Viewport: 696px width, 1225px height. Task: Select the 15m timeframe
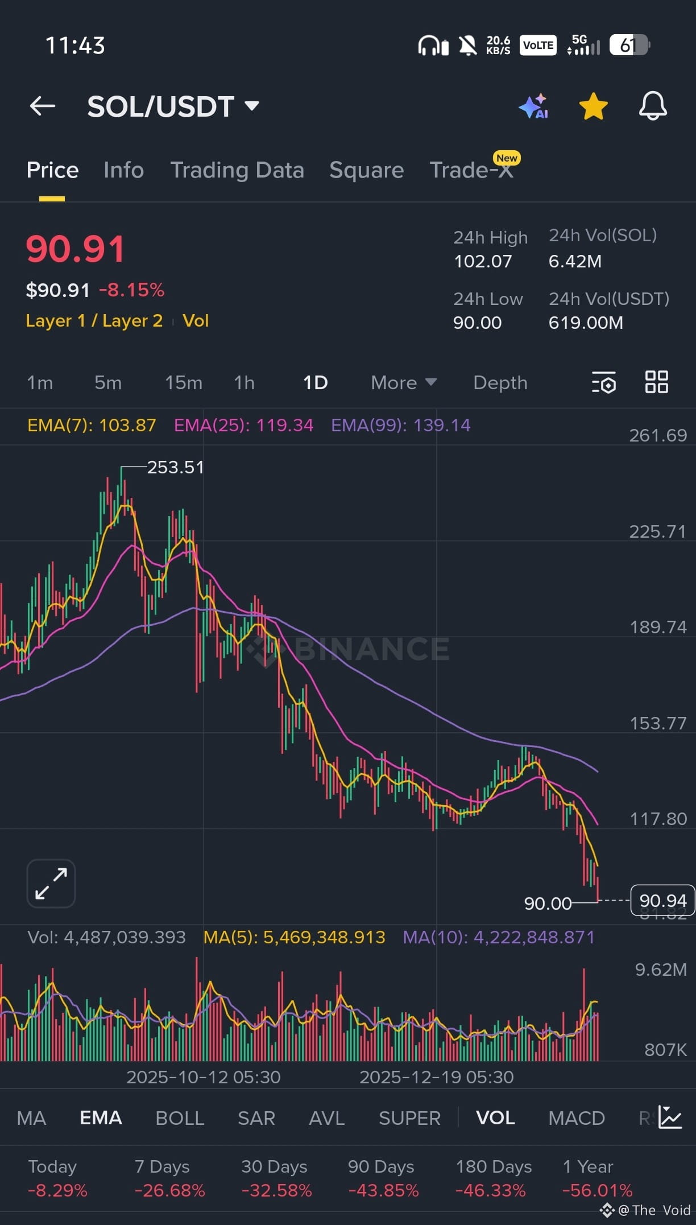click(184, 382)
